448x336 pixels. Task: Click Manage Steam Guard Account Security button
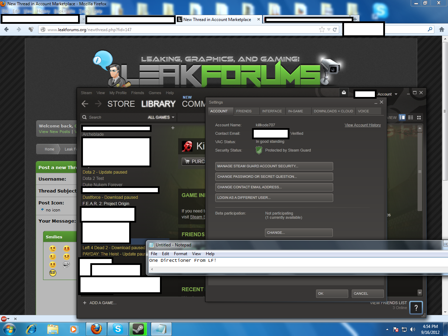coord(274,166)
